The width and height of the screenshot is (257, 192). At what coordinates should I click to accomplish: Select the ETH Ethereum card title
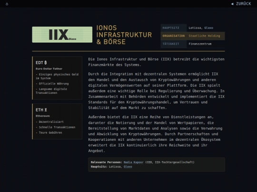(x=41, y=110)
